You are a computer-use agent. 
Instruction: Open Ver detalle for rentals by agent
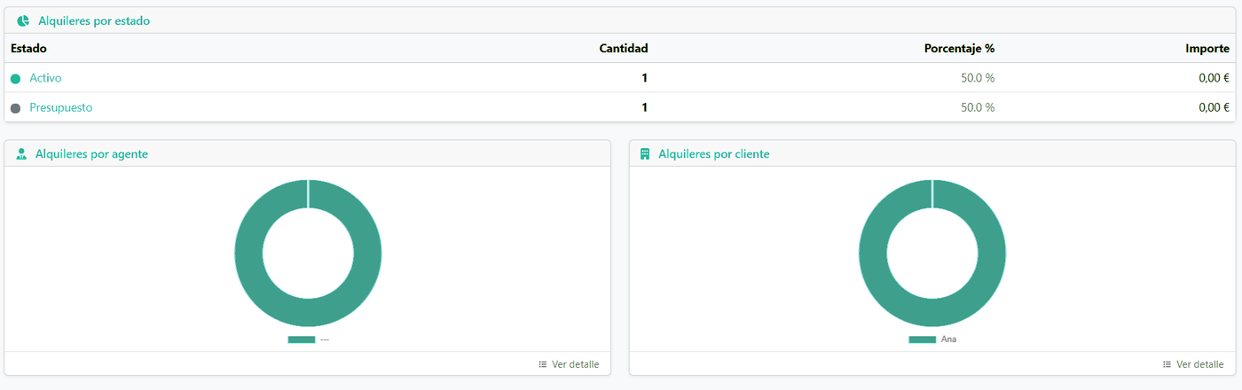(x=576, y=364)
